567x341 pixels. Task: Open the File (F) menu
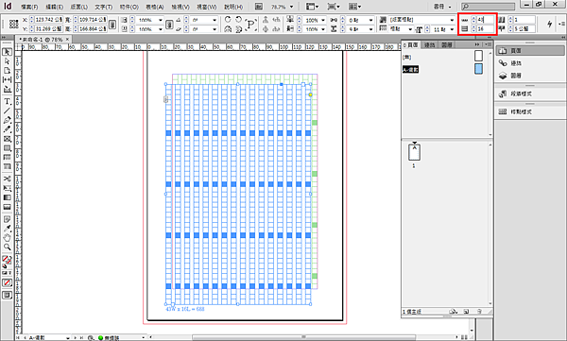(x=29, y=7)
